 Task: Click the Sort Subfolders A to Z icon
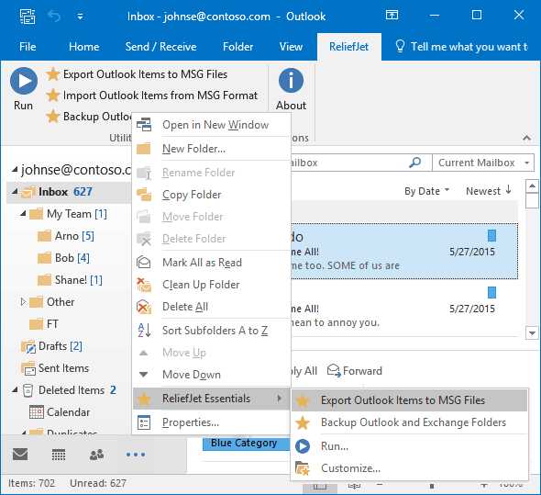[x=144, y=330]
